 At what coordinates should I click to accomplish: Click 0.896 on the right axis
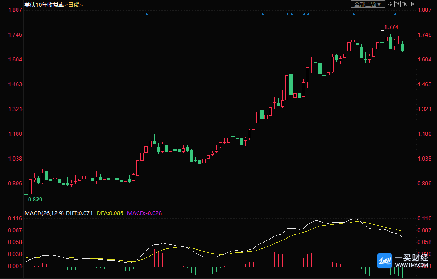[x=425, y=184]
